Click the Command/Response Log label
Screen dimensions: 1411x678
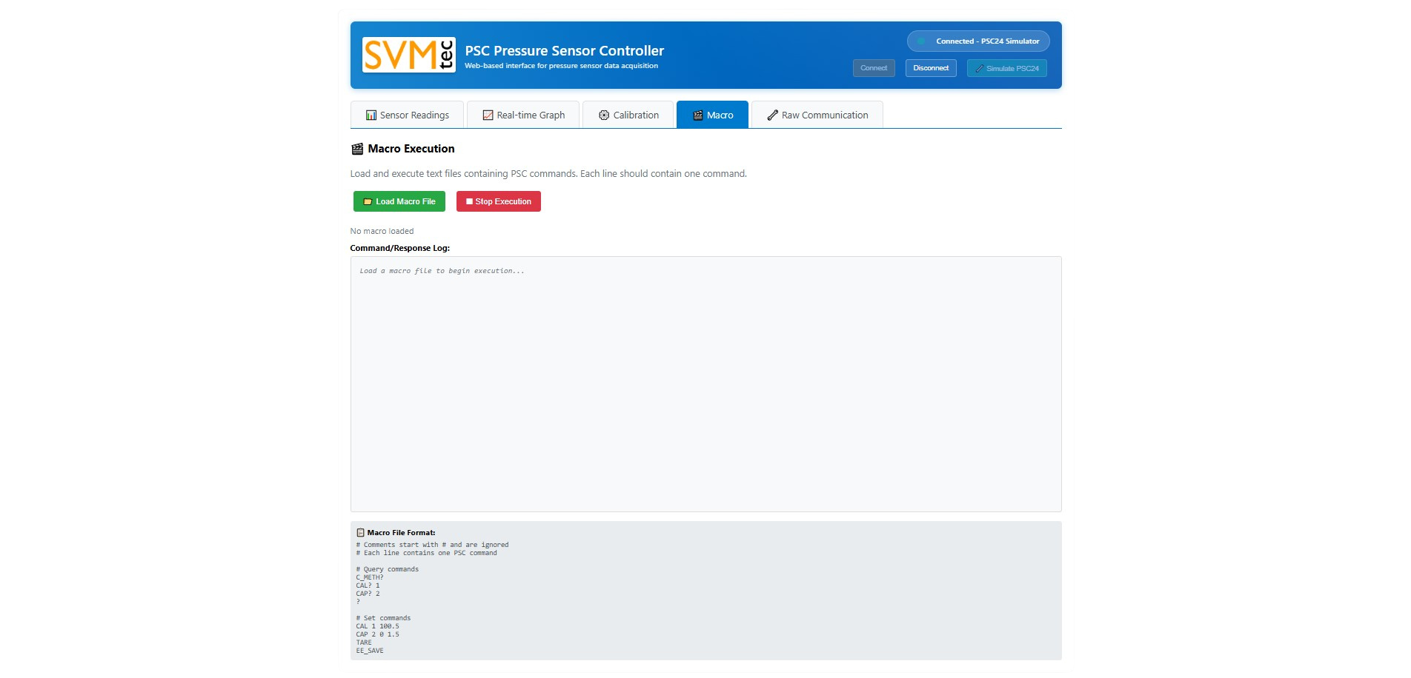[x=399, y=249]
